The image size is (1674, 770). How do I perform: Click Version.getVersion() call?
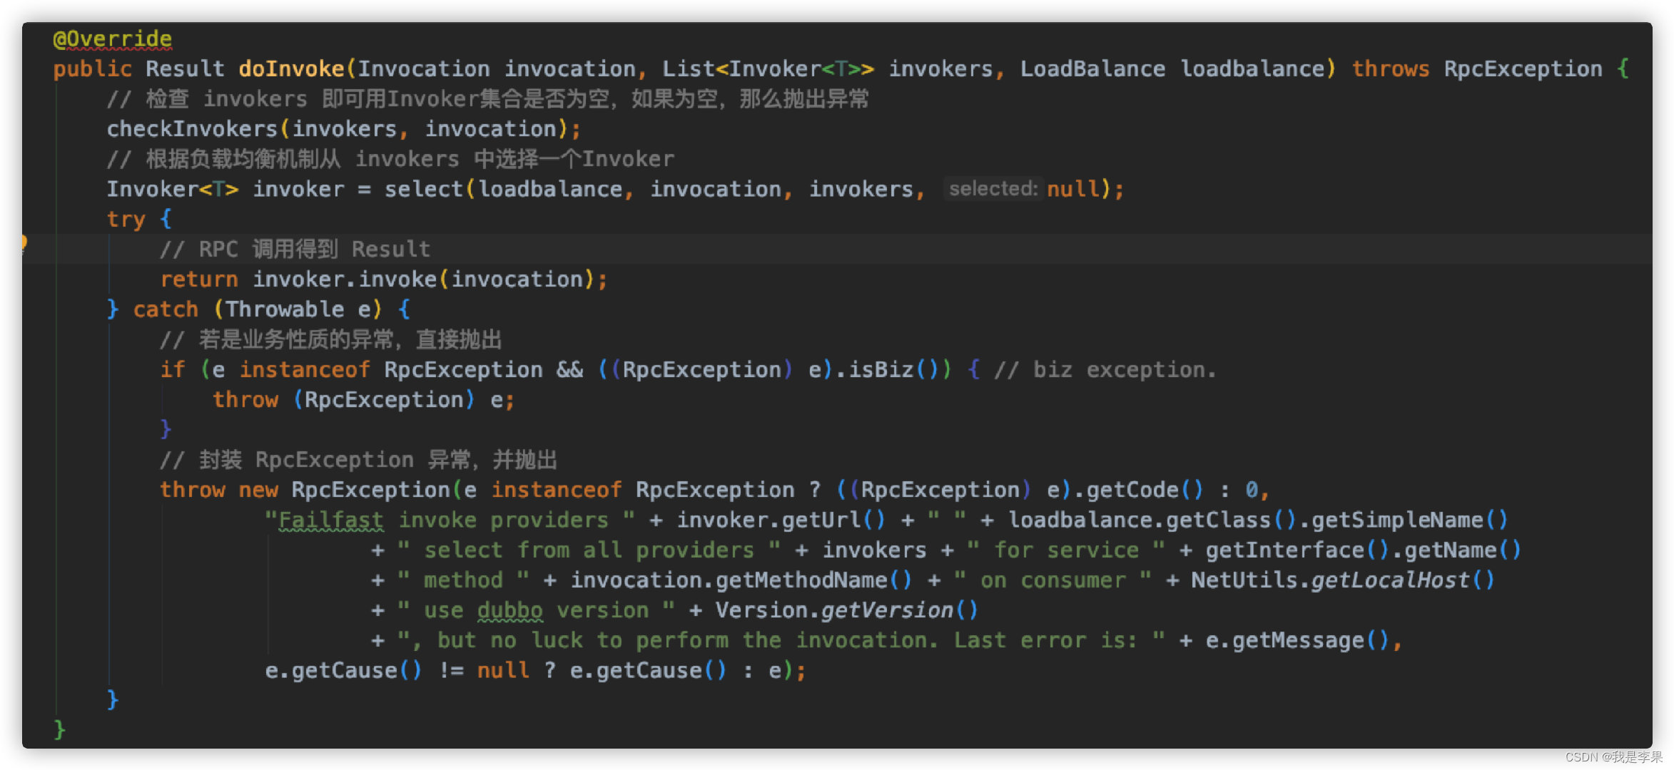coord(847,611)
